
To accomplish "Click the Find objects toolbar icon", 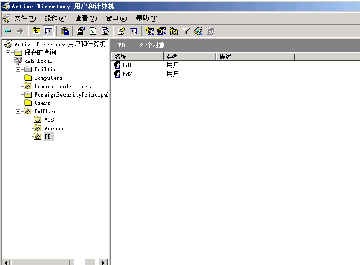I will point(198,31).
